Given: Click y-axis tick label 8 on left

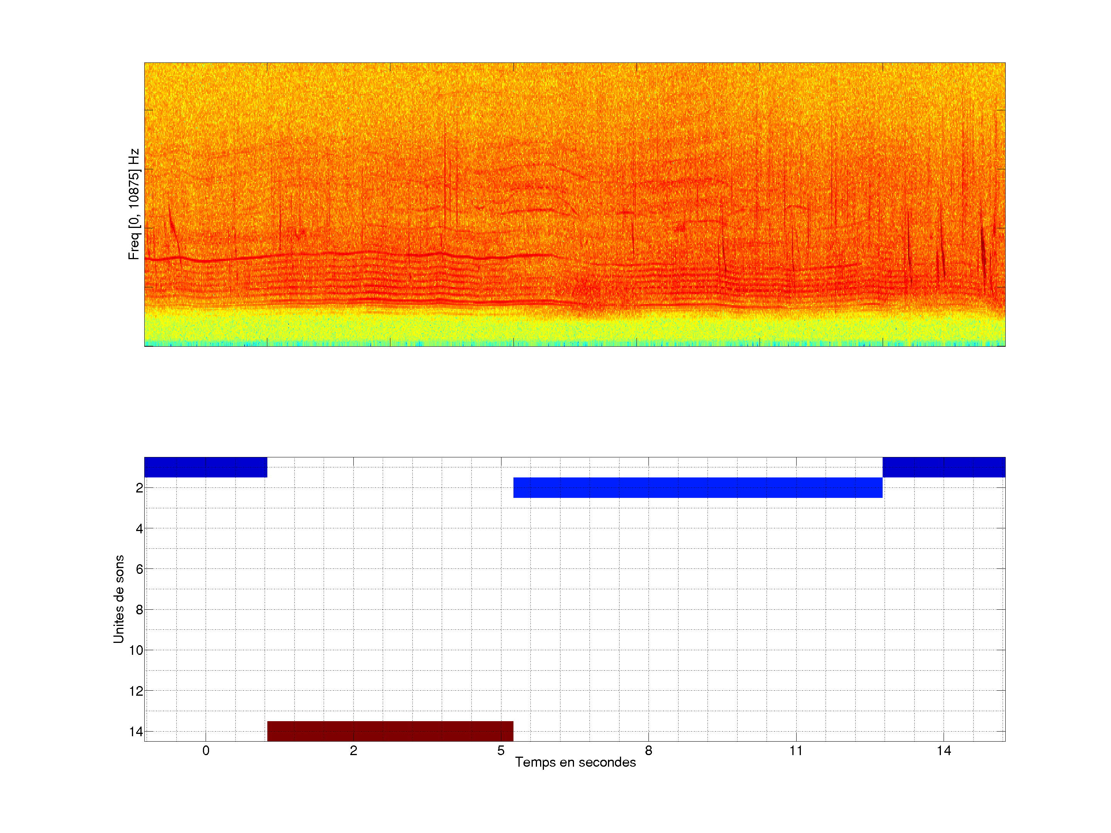Looking at the screenshot, I should coord(139,610).
